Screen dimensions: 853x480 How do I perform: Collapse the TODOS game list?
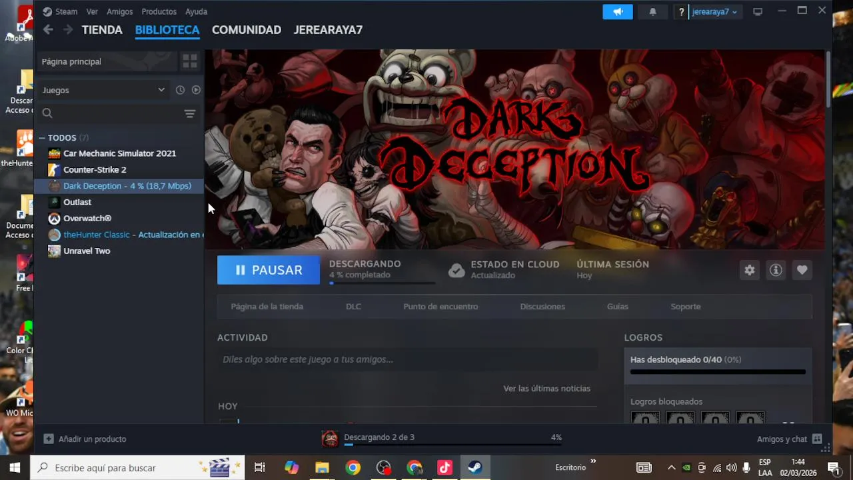click(41, 138)
